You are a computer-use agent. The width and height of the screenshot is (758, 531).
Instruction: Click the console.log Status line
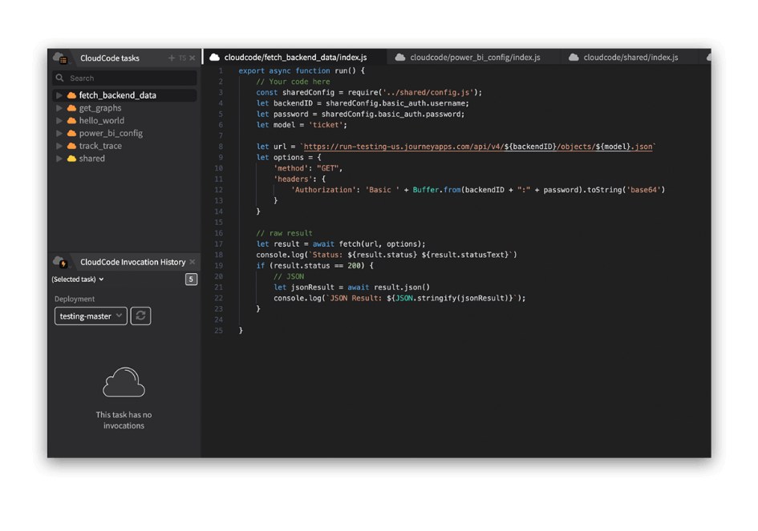(387, 255)
